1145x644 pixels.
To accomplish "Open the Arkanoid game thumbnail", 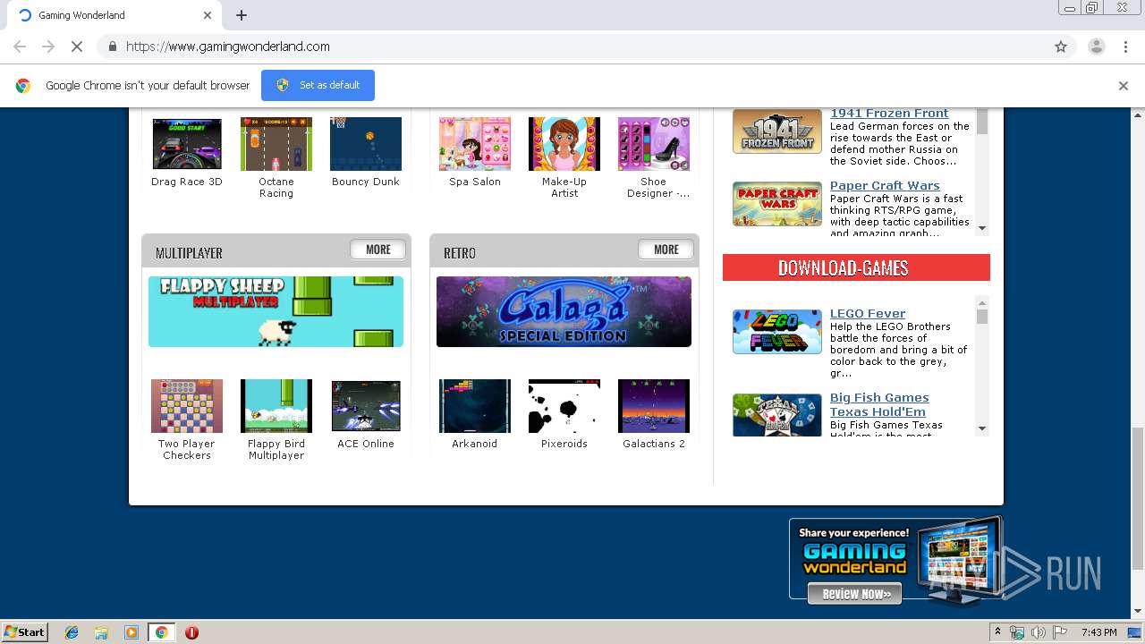I will click(475, 406).
